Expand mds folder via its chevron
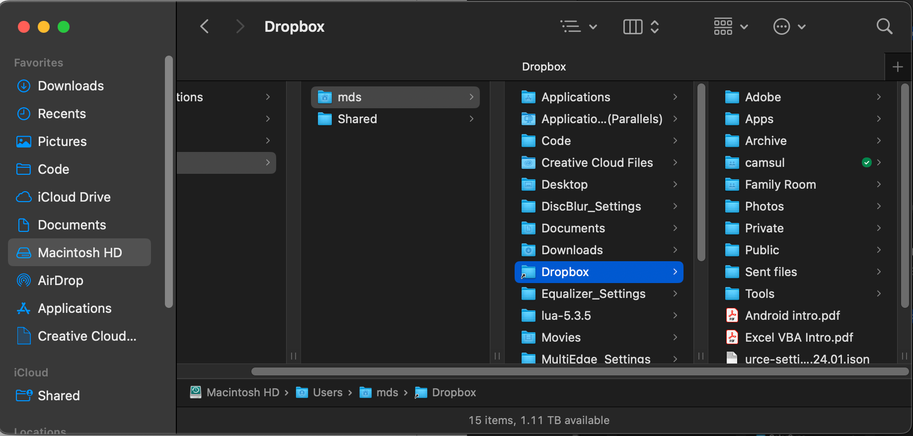Image resolution: width=913 pixels, height=436 pixels. pos(471,97)
